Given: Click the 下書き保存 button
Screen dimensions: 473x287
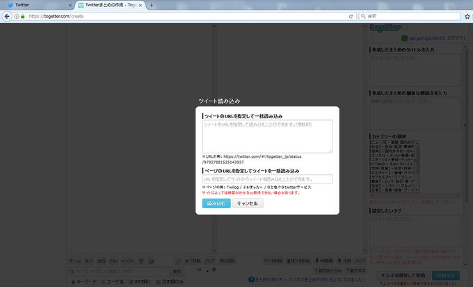Looking at the screenshot, I should point(355,270).
